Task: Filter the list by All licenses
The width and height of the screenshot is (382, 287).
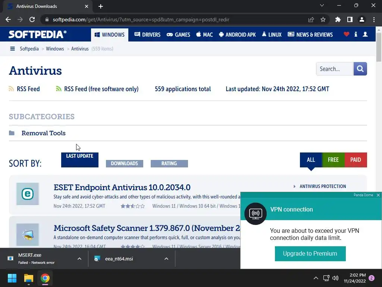Action: [311, 160]
